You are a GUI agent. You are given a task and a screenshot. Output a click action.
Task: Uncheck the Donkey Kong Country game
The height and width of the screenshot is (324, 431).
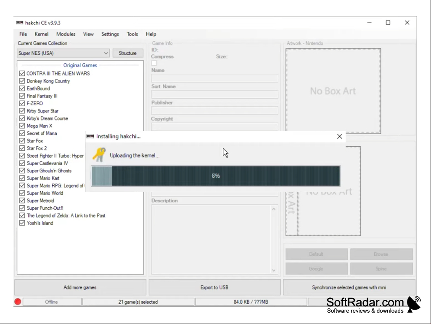point(22,81)
